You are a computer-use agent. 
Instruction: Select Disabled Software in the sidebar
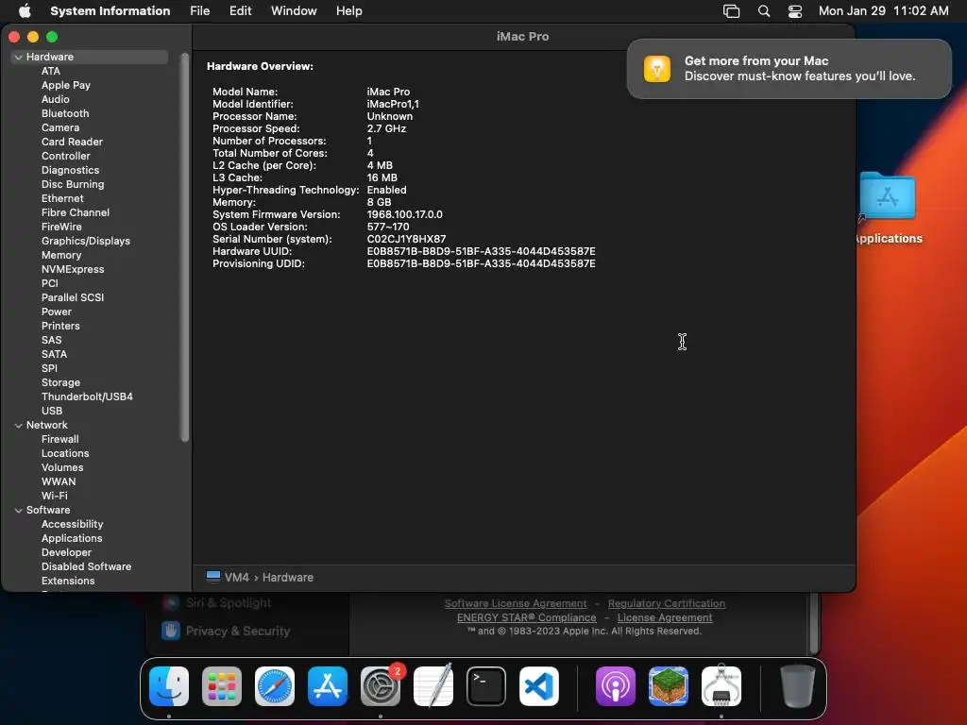[86, 566]
